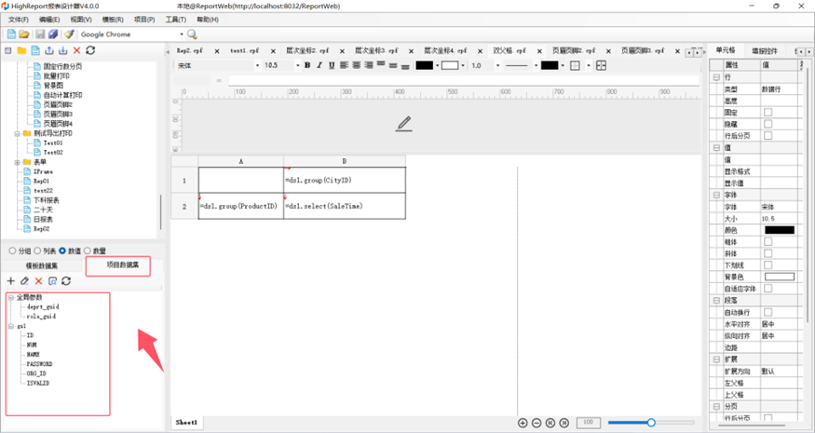Select cell B1 containing ds1.group(CityID)

(x=345, y=180)
